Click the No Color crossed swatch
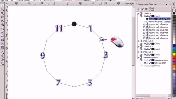The height and width of the screenshot is (99, 176). (x=174, y=10)
